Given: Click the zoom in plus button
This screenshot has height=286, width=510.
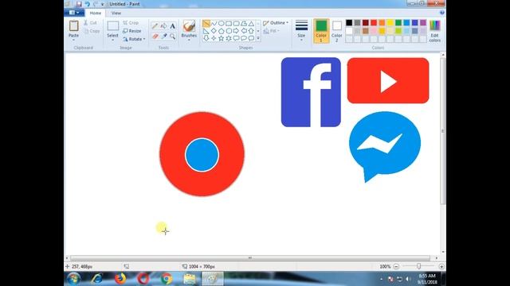Looking at the screenshot, I should coord(441,267).
